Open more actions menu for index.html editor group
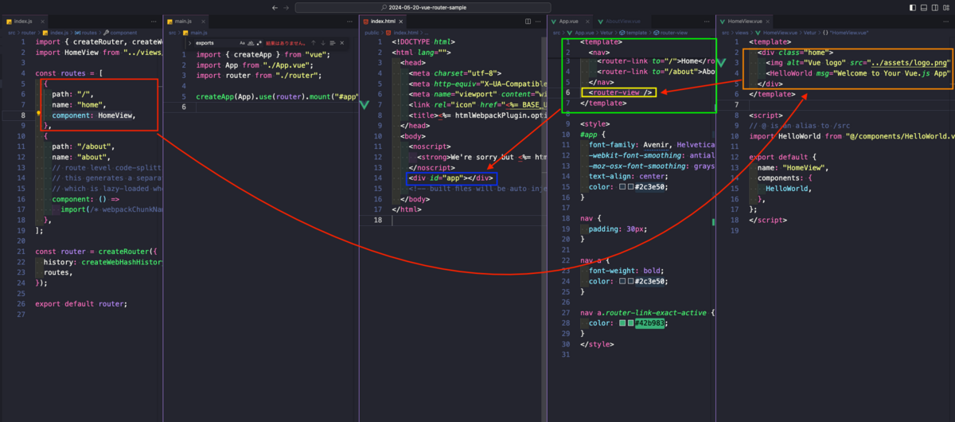 [540, 21]
